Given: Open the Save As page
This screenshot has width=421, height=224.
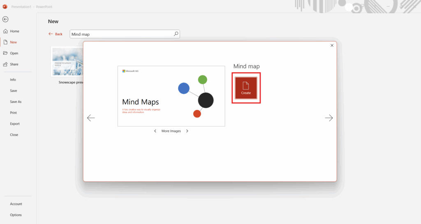Looking at the screenshot, I should pos(16,102).
